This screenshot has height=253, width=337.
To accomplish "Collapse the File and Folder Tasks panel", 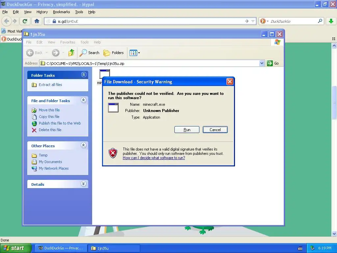I will point(84,100).
